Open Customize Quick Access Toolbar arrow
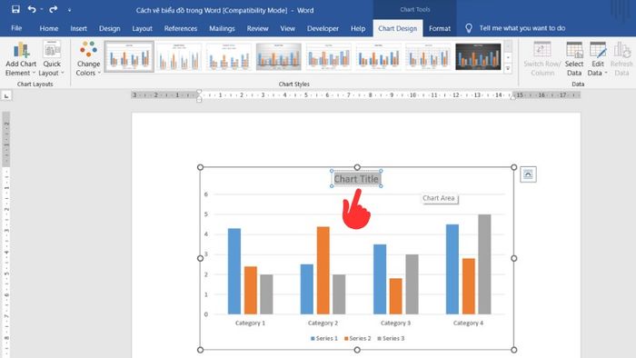This screenshot has width=636, height=358. point(69,10)
